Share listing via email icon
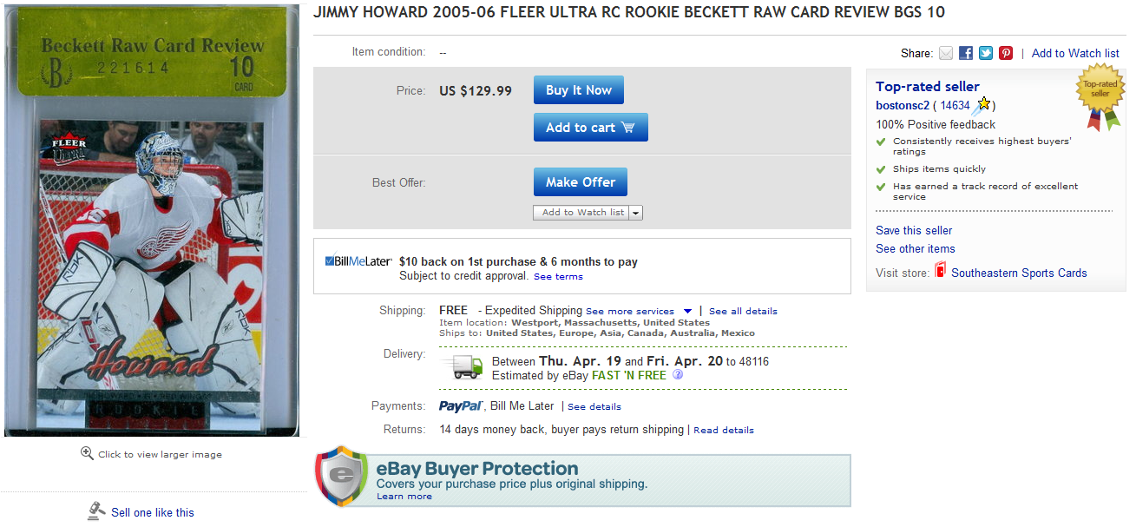Viewport: 1136px width, 527px height. tap(946, 53)
